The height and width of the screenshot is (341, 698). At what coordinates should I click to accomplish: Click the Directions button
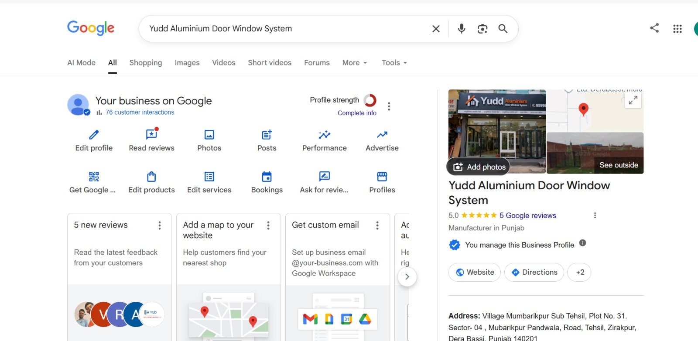tap(534, 272)
